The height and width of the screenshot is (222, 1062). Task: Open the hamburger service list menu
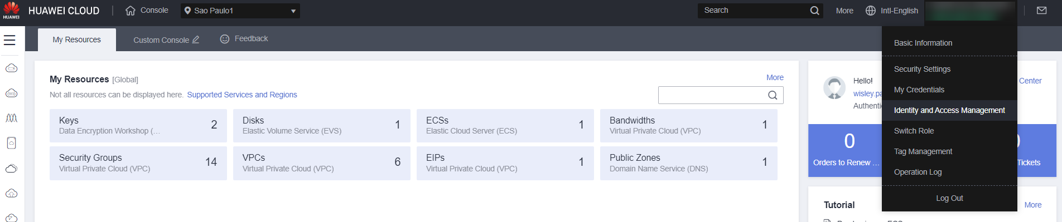pyautogui.click(x=9, y=40)
